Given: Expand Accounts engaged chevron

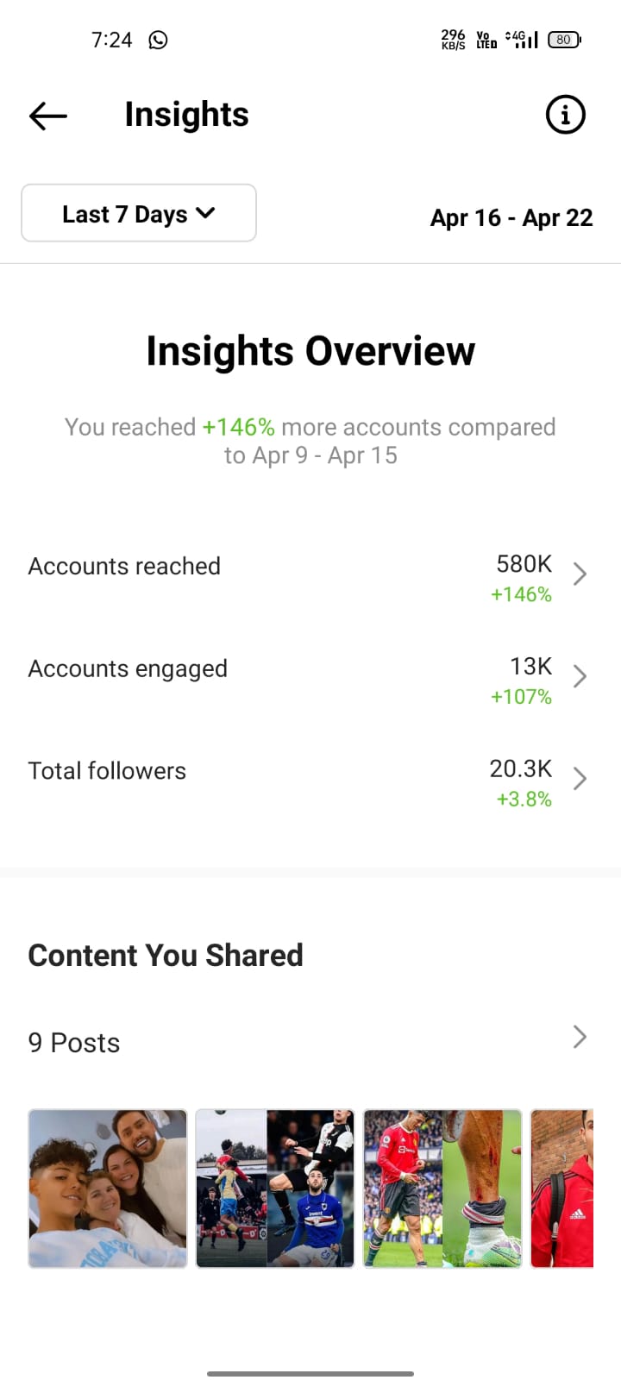Looking at the screenshot, I should click(x=580, y=676).
